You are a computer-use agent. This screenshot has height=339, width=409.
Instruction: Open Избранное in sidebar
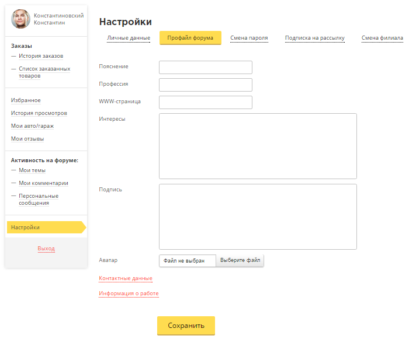26,100
